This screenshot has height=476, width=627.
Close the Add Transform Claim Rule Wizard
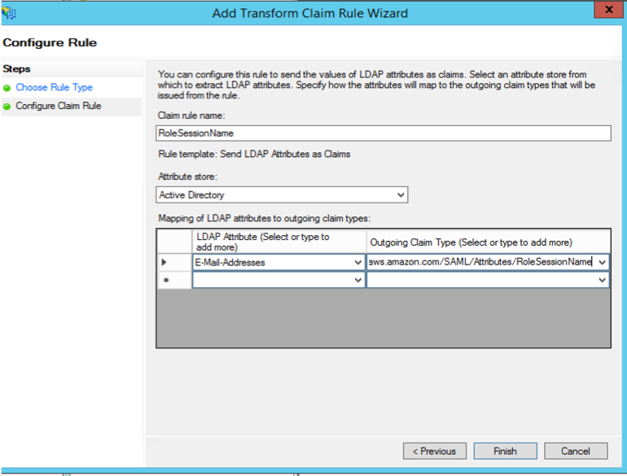[x=608, y=10]
